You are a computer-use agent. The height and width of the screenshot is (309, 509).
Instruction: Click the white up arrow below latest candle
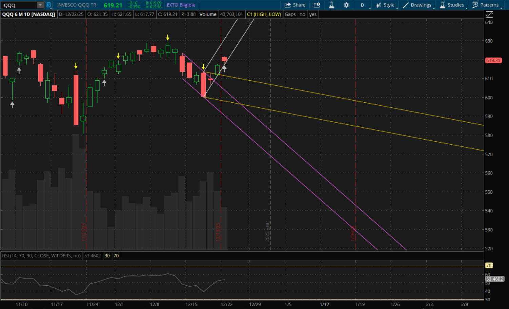click(224, 69)
